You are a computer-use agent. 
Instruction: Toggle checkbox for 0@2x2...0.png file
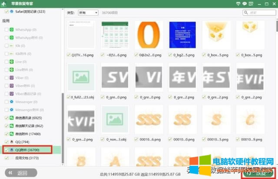coord(136,55)
